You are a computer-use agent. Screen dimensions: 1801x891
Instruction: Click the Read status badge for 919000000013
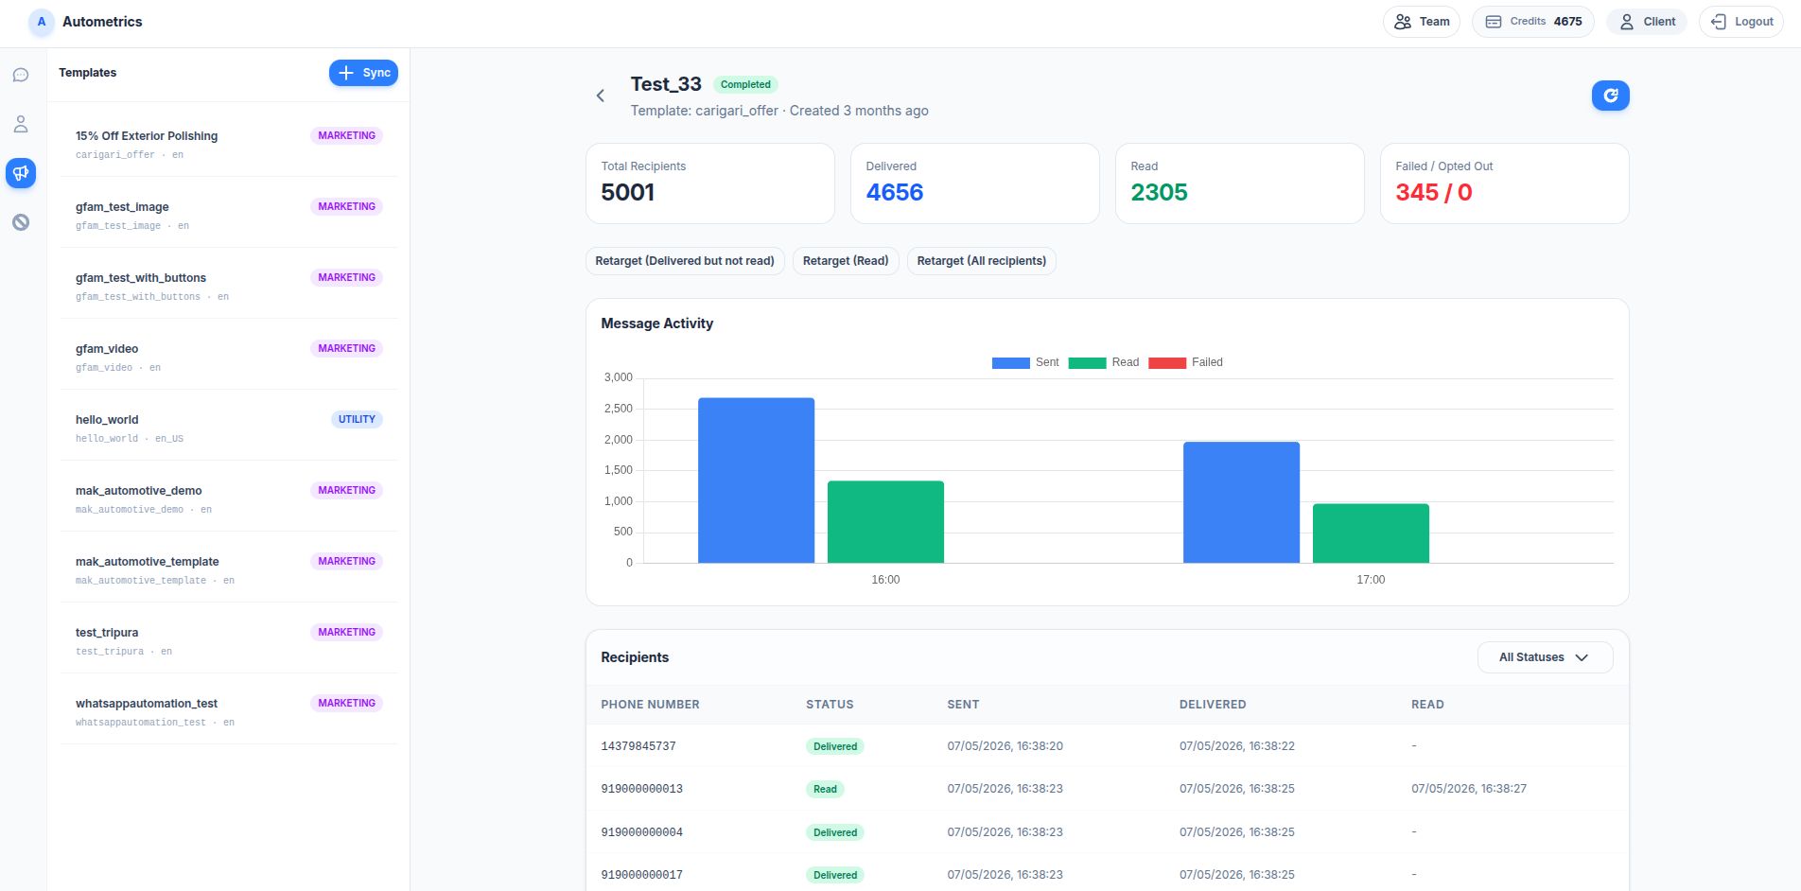[825, 789]
